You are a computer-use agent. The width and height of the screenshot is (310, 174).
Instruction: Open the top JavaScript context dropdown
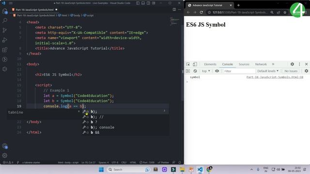click(x=206, y=71)
